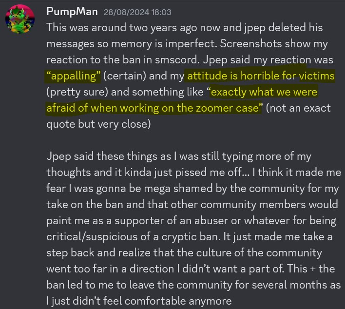Click the highlighted word "appalling"

pyautogui.click(x=74, y=76)
